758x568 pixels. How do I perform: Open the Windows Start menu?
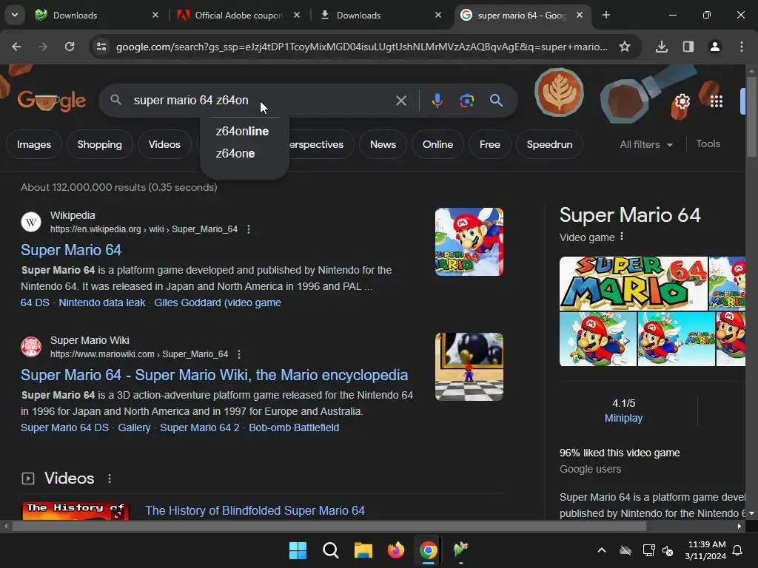(x=298, y=550)
